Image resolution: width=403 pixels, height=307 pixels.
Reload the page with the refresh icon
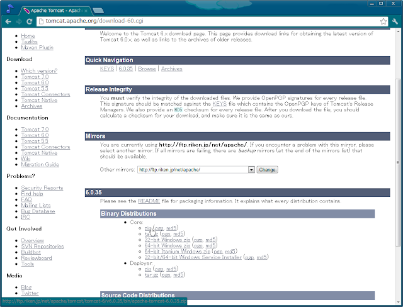click(x=30, y=21)
